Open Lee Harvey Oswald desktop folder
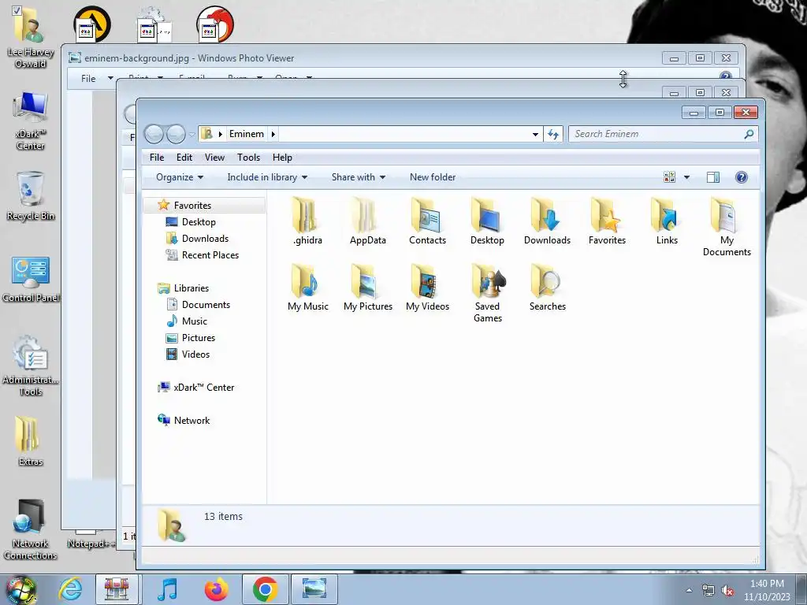This screenshot has width=807, height=605. click(31, 38)
